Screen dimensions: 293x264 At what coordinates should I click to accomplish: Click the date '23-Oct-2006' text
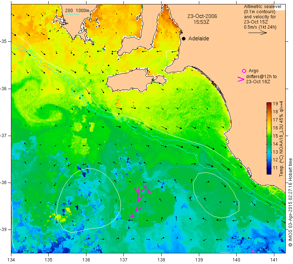point(202,16)
